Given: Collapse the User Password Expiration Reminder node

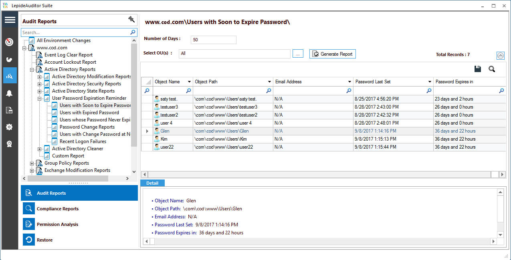Looking at the screenshot, I should 39,98.
